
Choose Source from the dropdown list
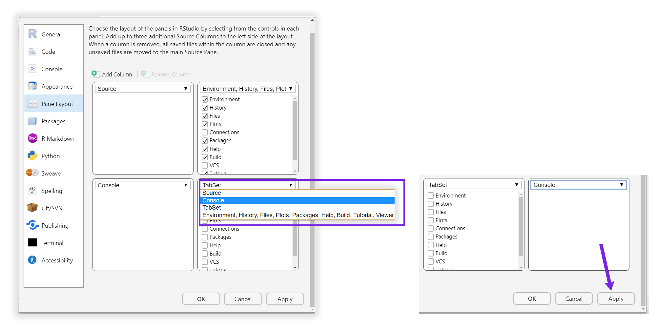(297, 193)
